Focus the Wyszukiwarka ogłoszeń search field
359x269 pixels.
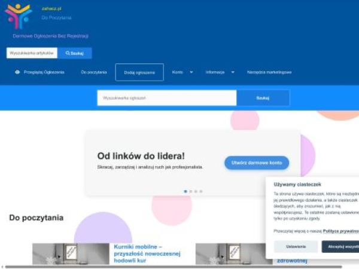click(x=167, y=98)
